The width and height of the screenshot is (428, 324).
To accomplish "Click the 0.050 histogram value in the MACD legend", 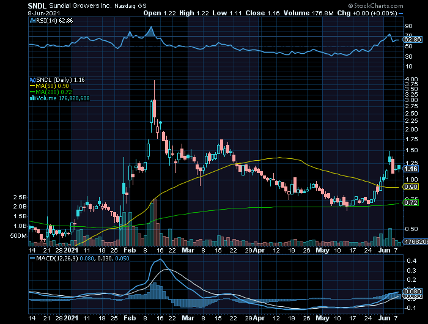I will [122, 258].
